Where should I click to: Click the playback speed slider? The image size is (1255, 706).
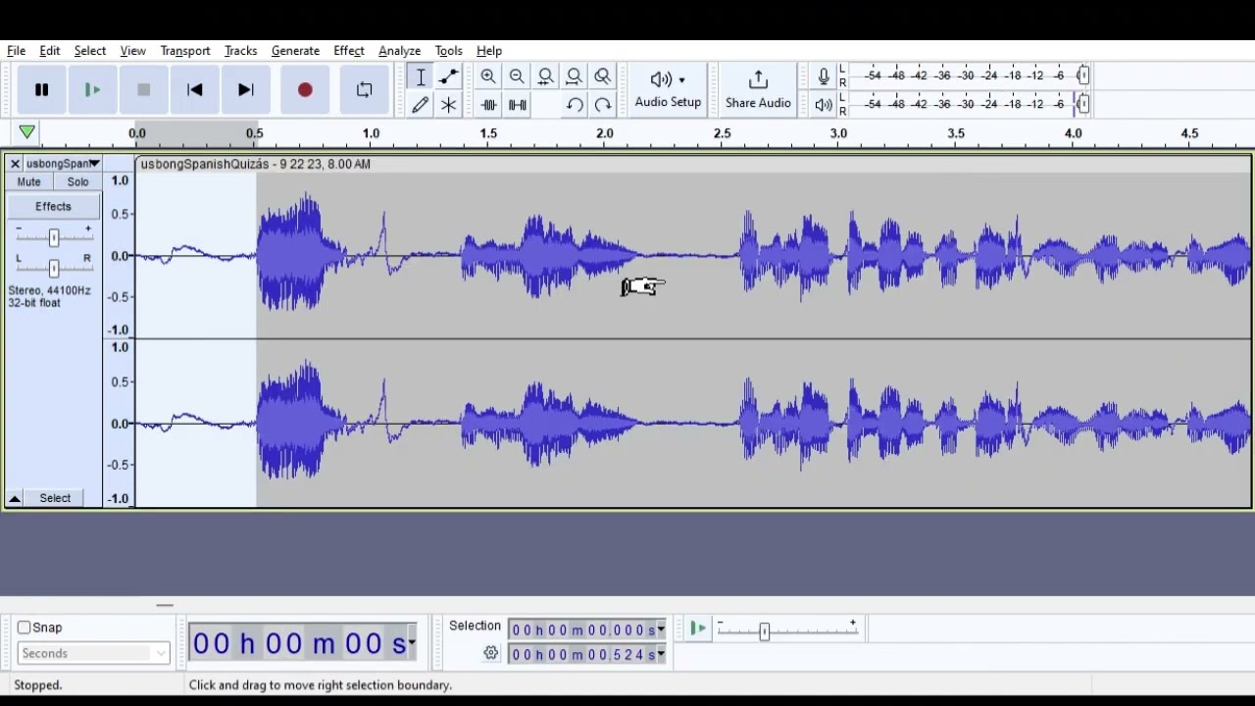(786, 630)
